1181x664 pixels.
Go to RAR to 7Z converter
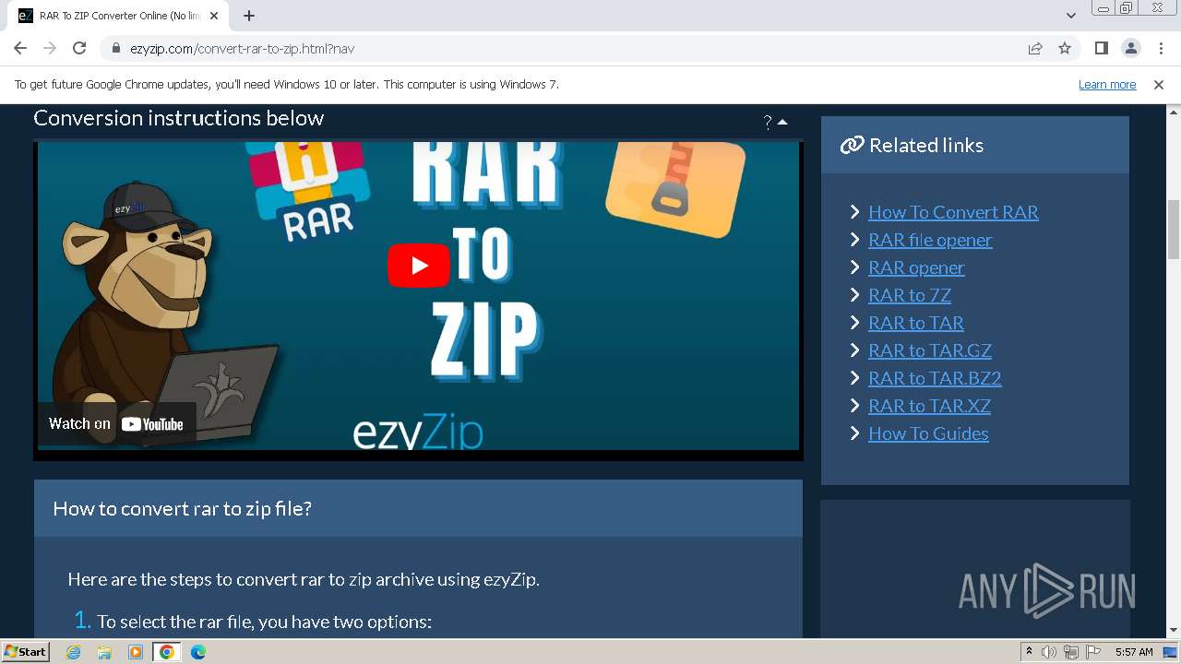click(910, 295)
